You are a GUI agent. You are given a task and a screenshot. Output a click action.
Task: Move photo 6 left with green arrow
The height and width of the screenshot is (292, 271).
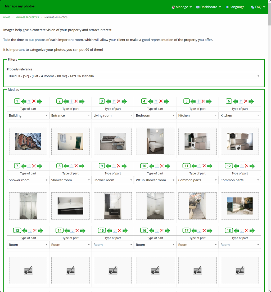pos(236,101)
